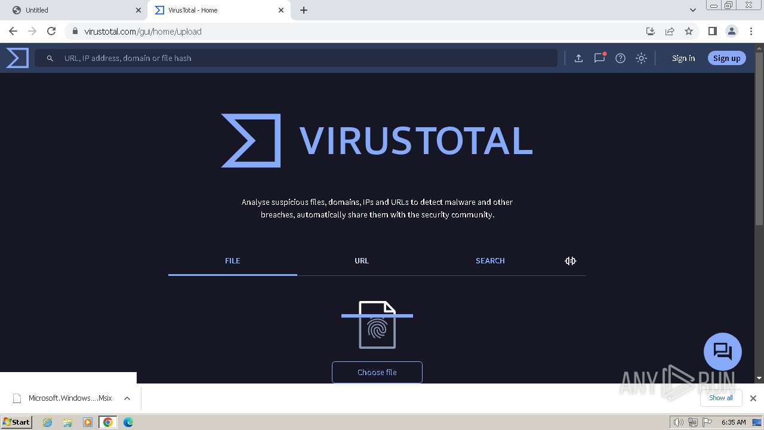Viewport: 764px width, 430px height.
Task: Click the upload file icon in header
Action: [x=578, y=58]
